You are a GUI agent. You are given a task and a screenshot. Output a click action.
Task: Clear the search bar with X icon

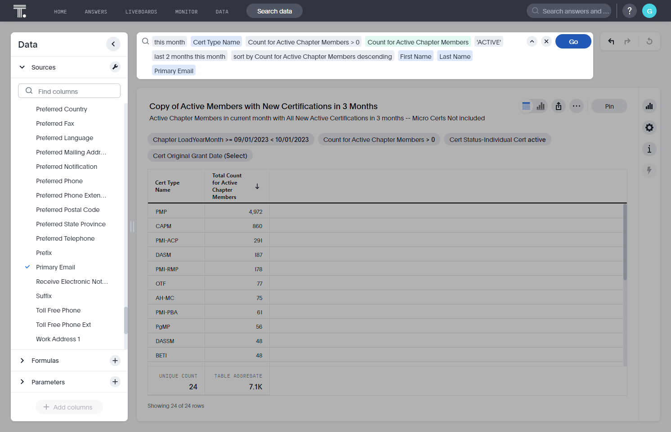point(546,41)
